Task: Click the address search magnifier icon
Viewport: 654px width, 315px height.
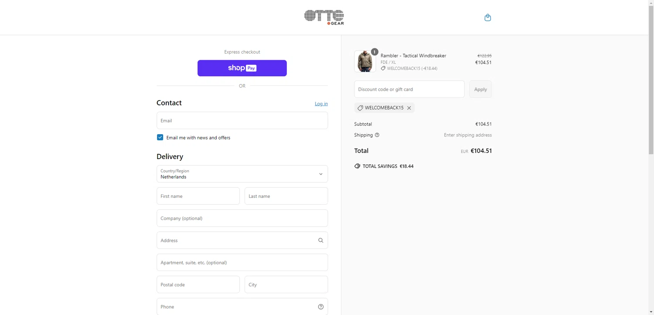Action: click(x=320, y=240)
